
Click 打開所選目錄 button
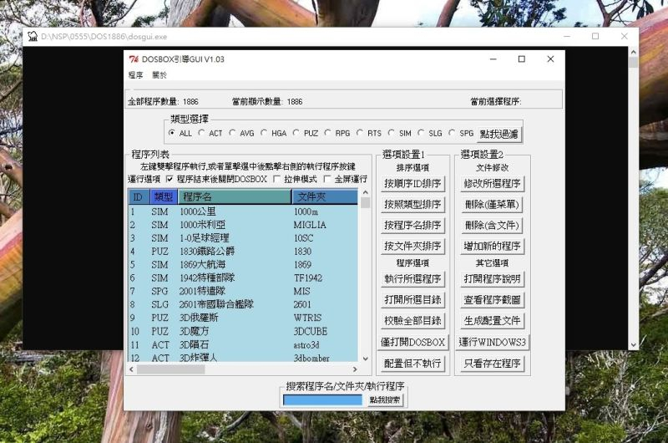pyautogui.click(x=412, y=300)
